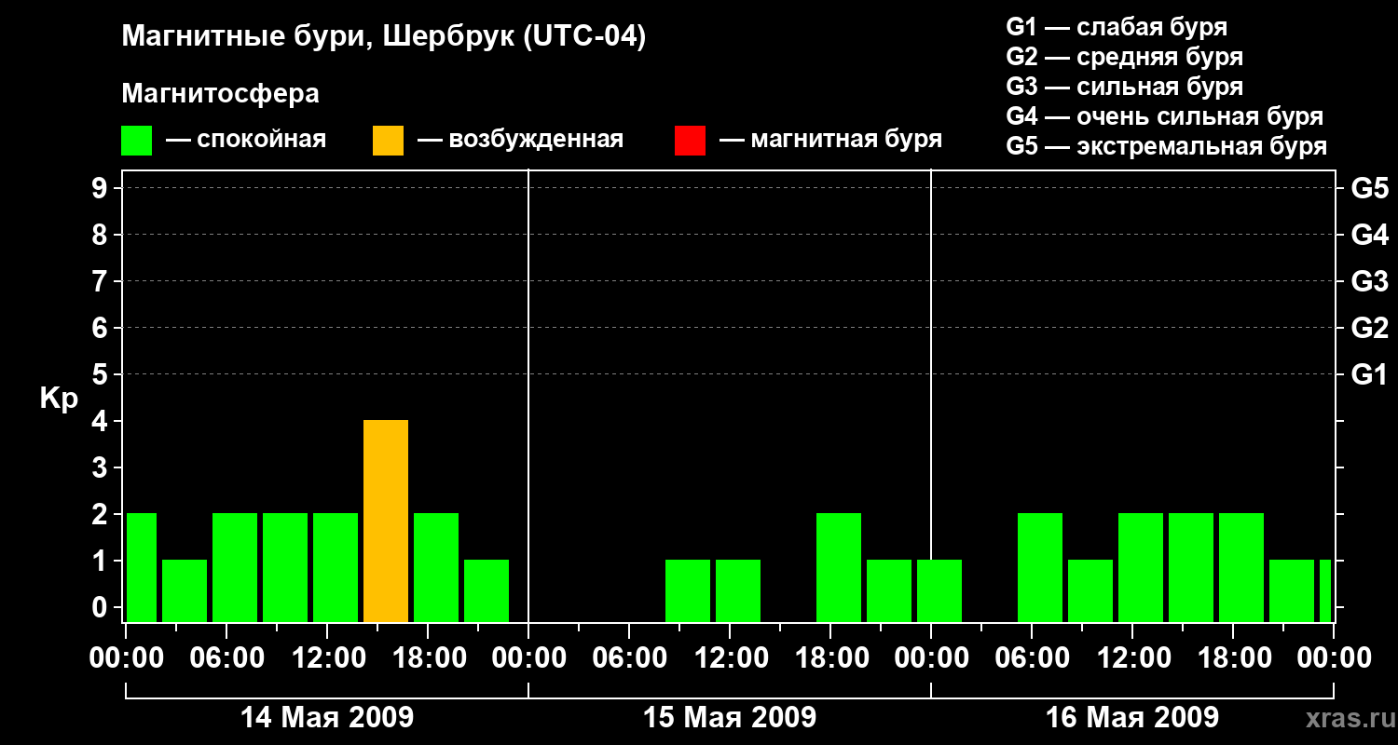Click the 'G5' label on the right axis

1369,189
